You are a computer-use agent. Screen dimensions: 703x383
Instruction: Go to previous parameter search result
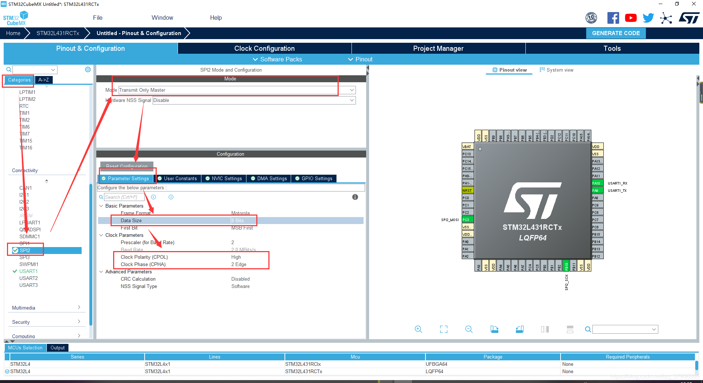click(153, 197)
